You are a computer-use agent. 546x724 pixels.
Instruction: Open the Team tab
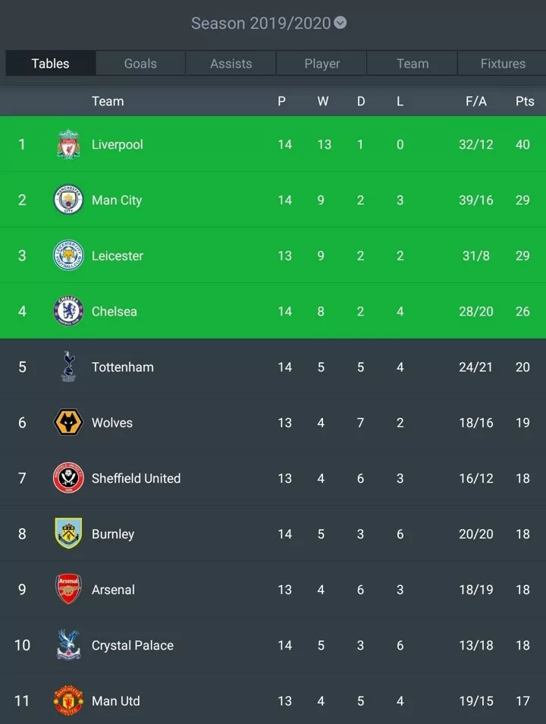[x=413, y=63]
